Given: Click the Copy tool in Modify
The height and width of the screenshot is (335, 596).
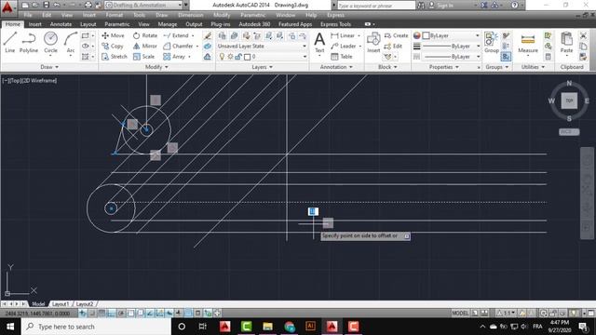Looking at the screenshot, I should (x=113, y=46).
